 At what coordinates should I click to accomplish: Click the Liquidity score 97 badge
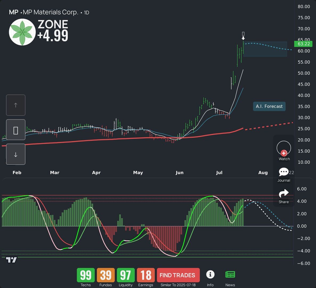point(126,275)
